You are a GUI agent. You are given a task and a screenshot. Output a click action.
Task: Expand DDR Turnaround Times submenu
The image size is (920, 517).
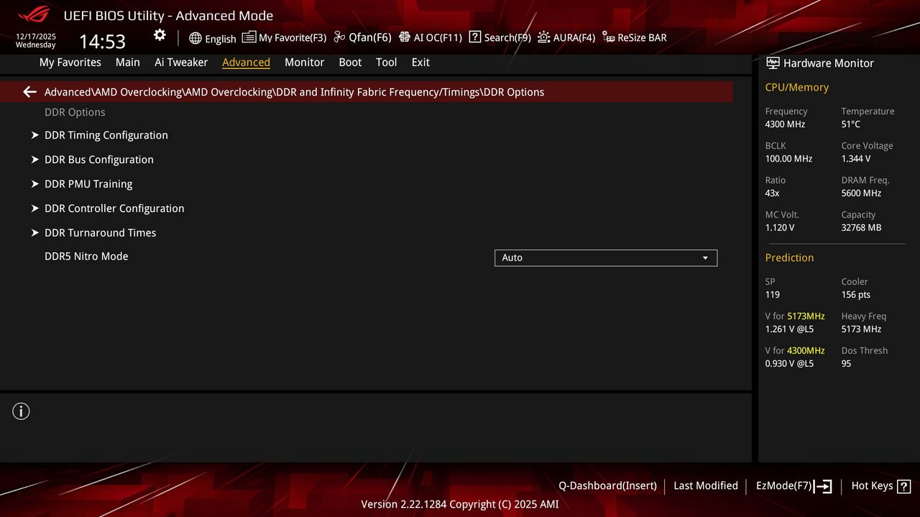(100, 233)
